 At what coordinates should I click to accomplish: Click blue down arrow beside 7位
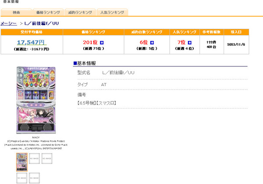tap(189, 43)
